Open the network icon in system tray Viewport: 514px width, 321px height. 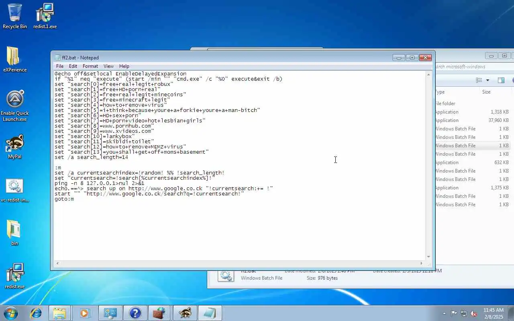coord(464,313)
